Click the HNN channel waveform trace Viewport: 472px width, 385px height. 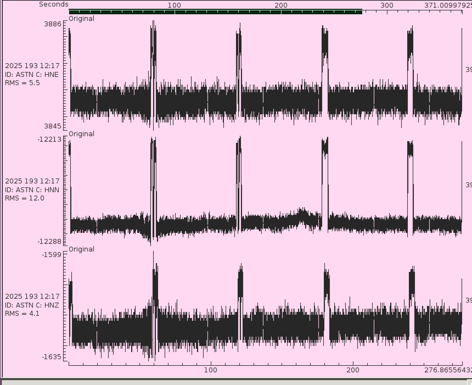pos(265,190)
